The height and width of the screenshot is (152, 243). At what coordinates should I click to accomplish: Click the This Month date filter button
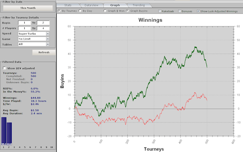(x=28, y=8)
